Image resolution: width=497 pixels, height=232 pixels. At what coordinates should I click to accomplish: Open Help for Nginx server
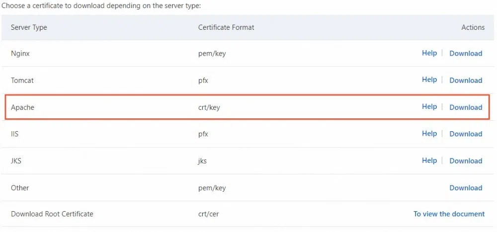(x=429, y=53)
